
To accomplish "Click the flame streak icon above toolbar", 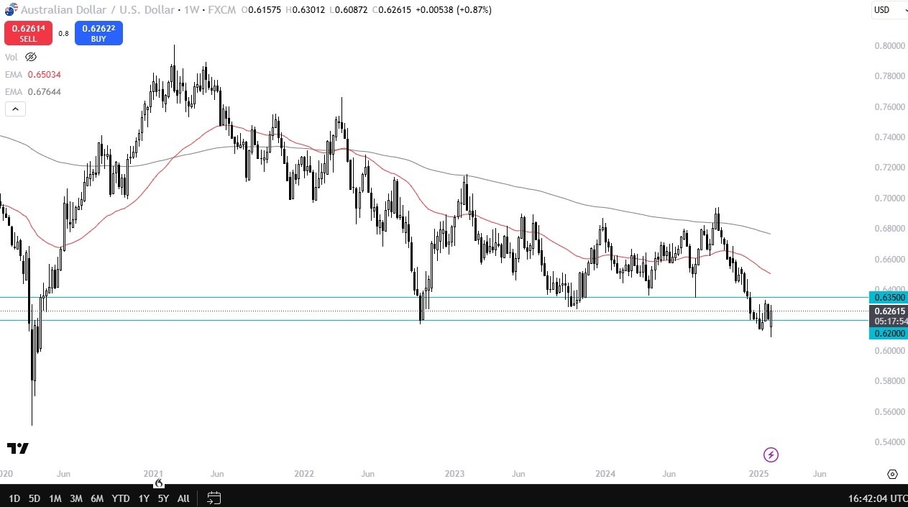I will [157, 484].
